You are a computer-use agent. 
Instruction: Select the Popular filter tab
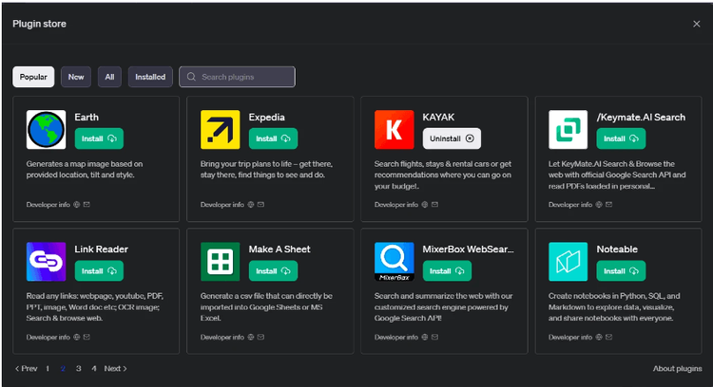point(33,77)
